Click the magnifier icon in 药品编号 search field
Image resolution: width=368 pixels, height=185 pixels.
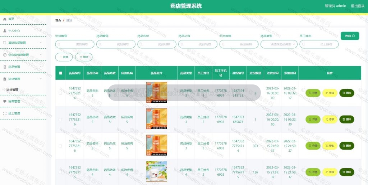click(x=100, y=44)
